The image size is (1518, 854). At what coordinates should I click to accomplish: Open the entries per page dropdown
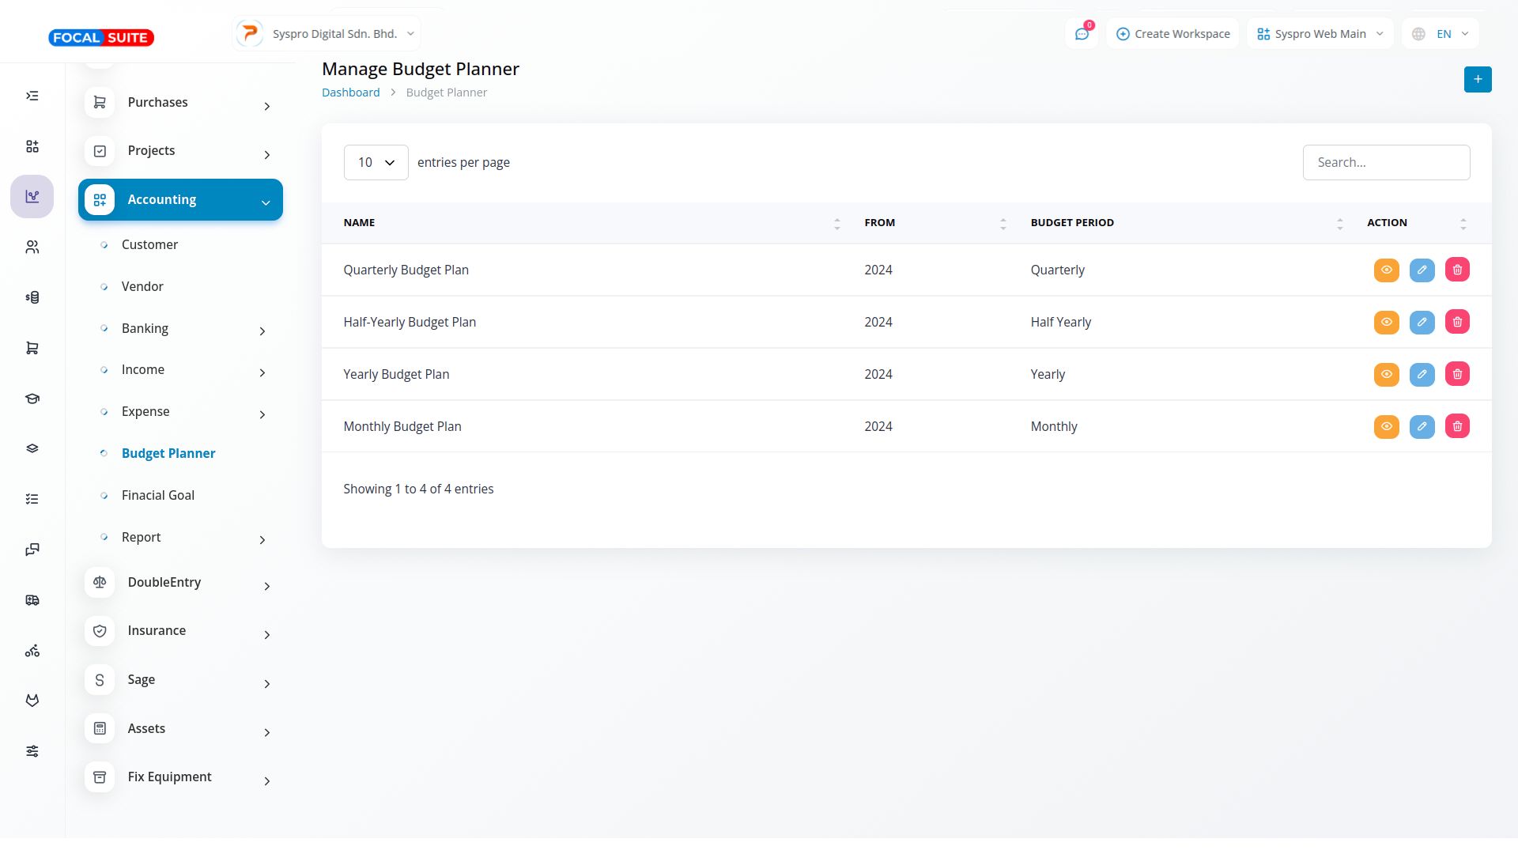point(376,162)
